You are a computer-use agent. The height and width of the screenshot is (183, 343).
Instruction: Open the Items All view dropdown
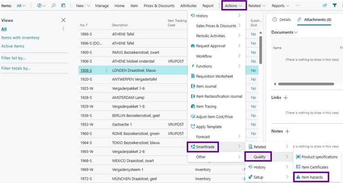(21, 5)
